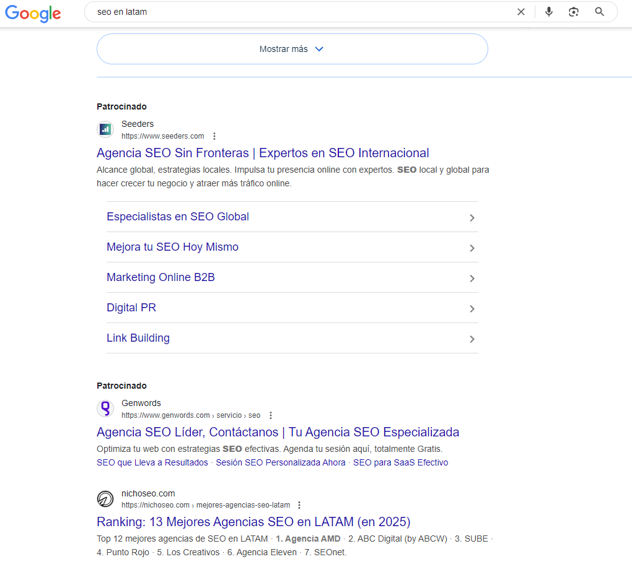Click the magnifying glass search button
Screen dimensions: 632x567
[x=599, y=12]
